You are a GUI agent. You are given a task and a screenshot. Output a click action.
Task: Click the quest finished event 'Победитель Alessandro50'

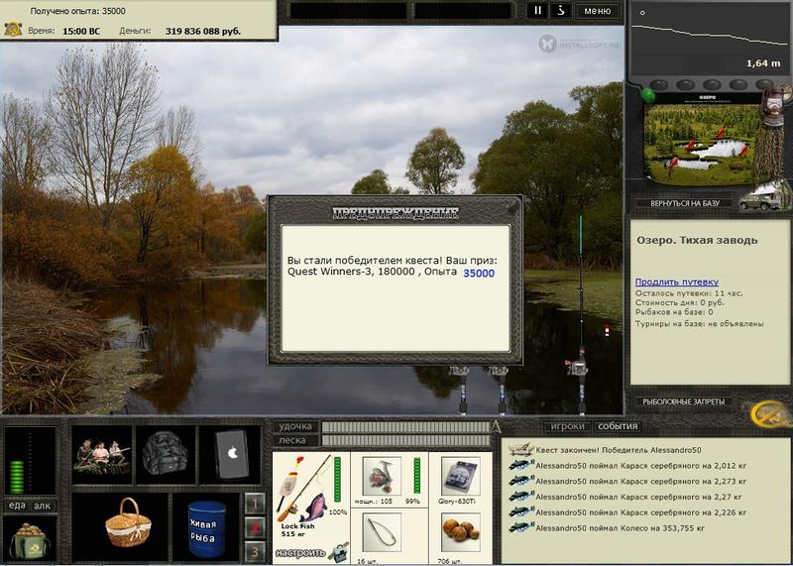[618, 450]
